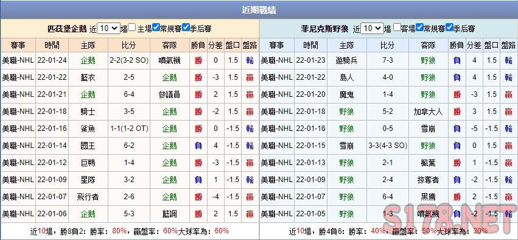
Task: Click 鯊魚 home team on 22-01-16 row
Action: tap(88, 129)
